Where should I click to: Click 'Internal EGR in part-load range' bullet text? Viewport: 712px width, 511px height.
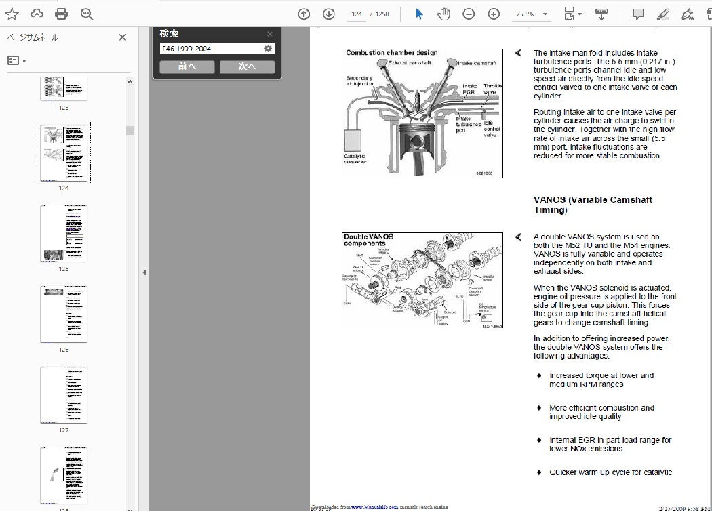610,445
